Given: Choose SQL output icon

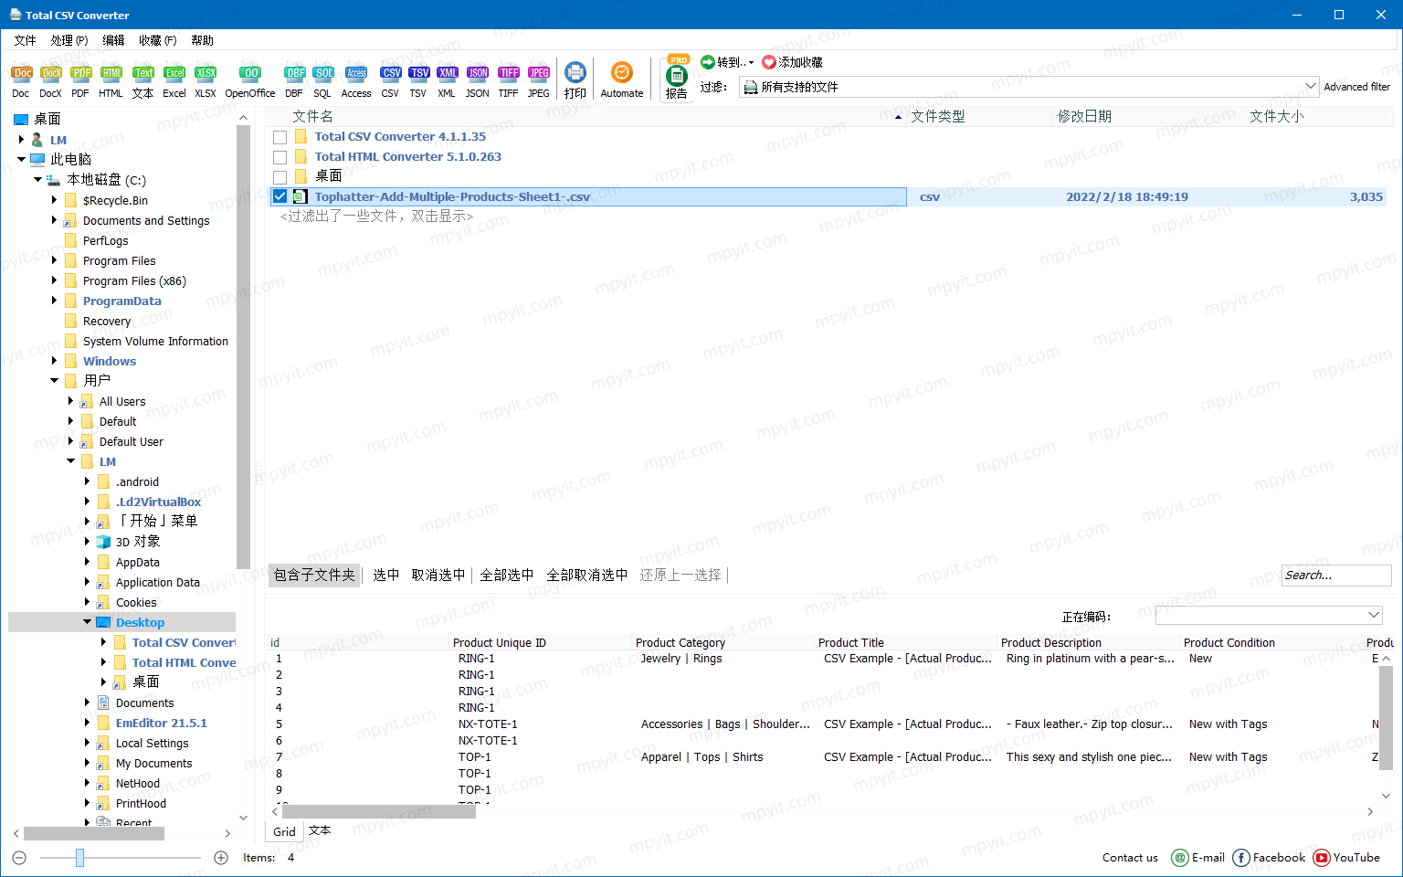Looking at the screenshot, I should [323, 80].
